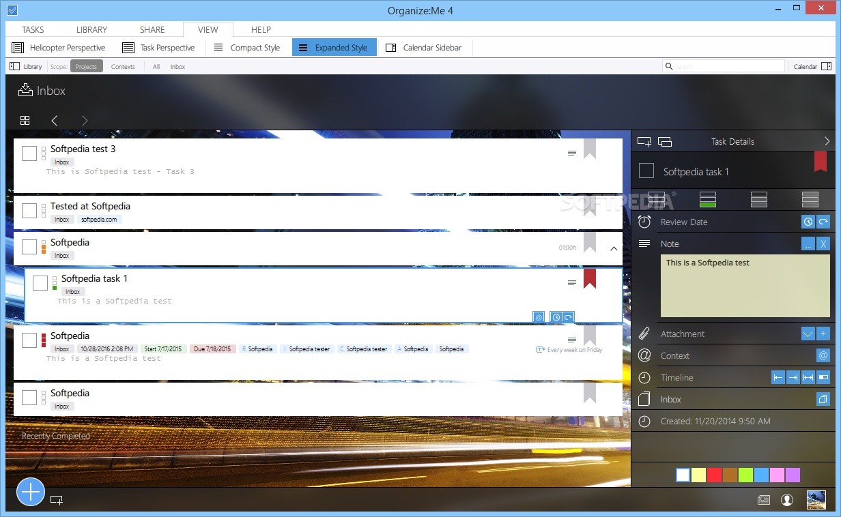Click the Start 7/17/2015 tag

[164, 349]
